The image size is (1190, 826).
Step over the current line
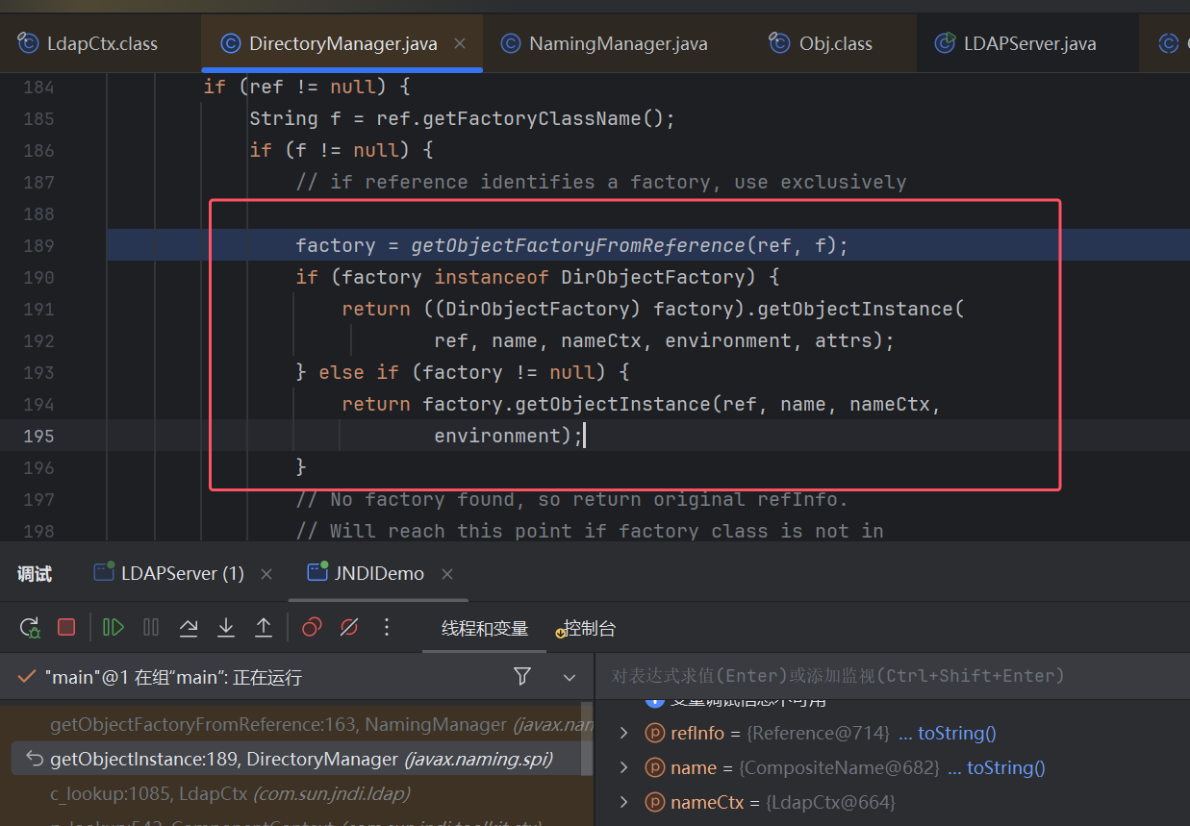click(189, 627)
